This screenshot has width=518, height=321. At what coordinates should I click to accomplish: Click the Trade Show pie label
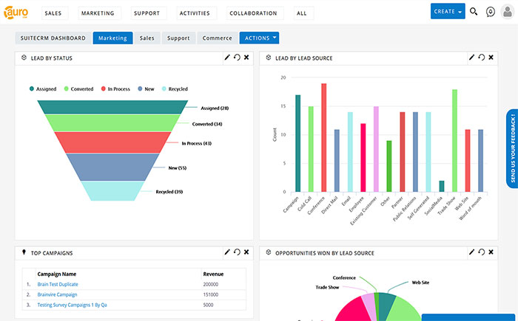[x=327, y=287]
